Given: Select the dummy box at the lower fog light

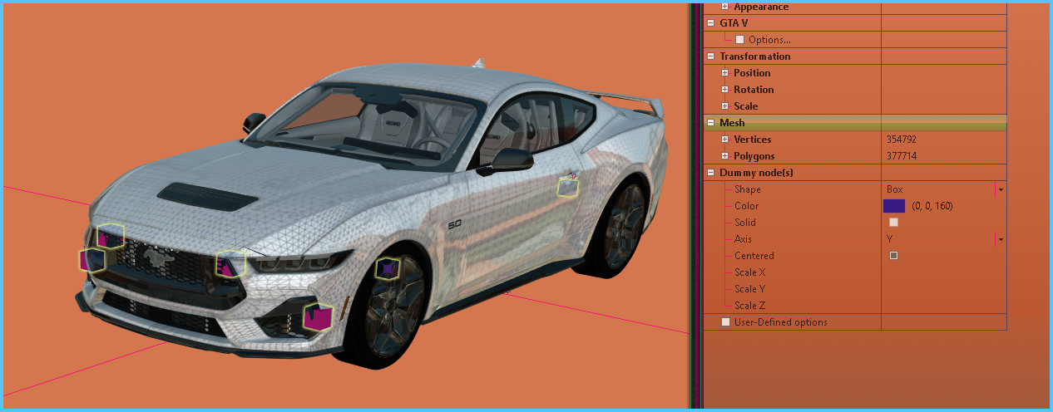Looking at the screenshot, I should click(x=317, y=316).
